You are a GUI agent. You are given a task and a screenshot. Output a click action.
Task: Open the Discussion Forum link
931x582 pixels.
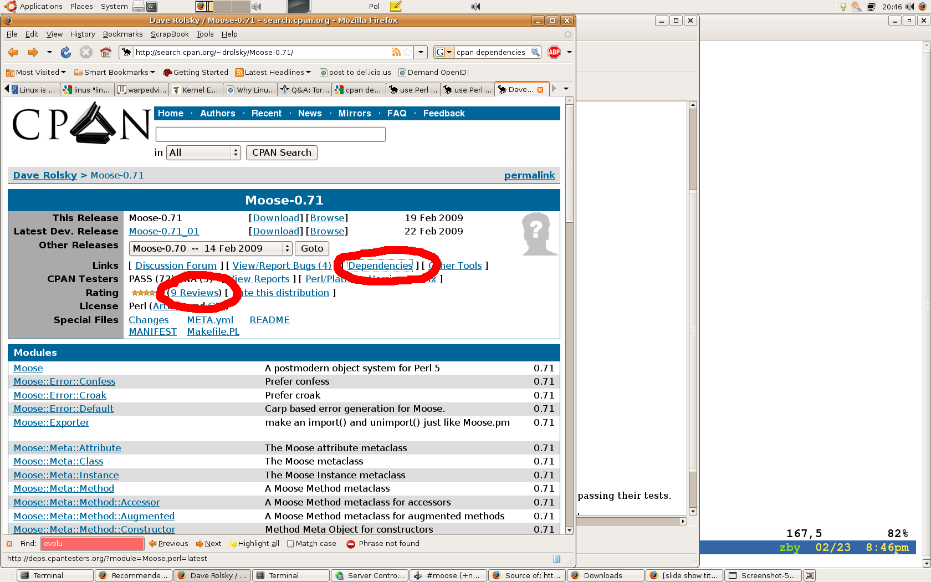[x=176, y=266]
